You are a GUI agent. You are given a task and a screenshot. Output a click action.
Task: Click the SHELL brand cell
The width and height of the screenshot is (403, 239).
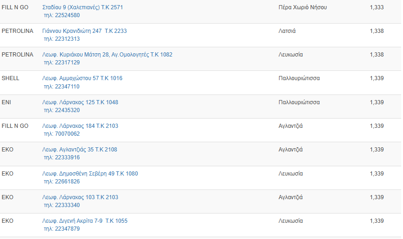[x=11, y=78]
